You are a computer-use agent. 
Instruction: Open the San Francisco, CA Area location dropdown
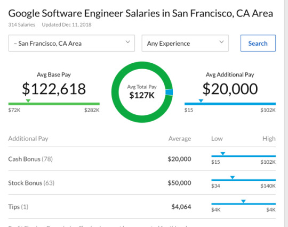pyautogui.click(x=71, y=43)
